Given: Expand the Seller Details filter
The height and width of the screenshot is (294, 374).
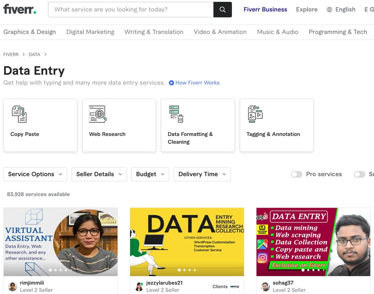Looking at the screenshot, I should pyautogui.click(x=99, y=174).
